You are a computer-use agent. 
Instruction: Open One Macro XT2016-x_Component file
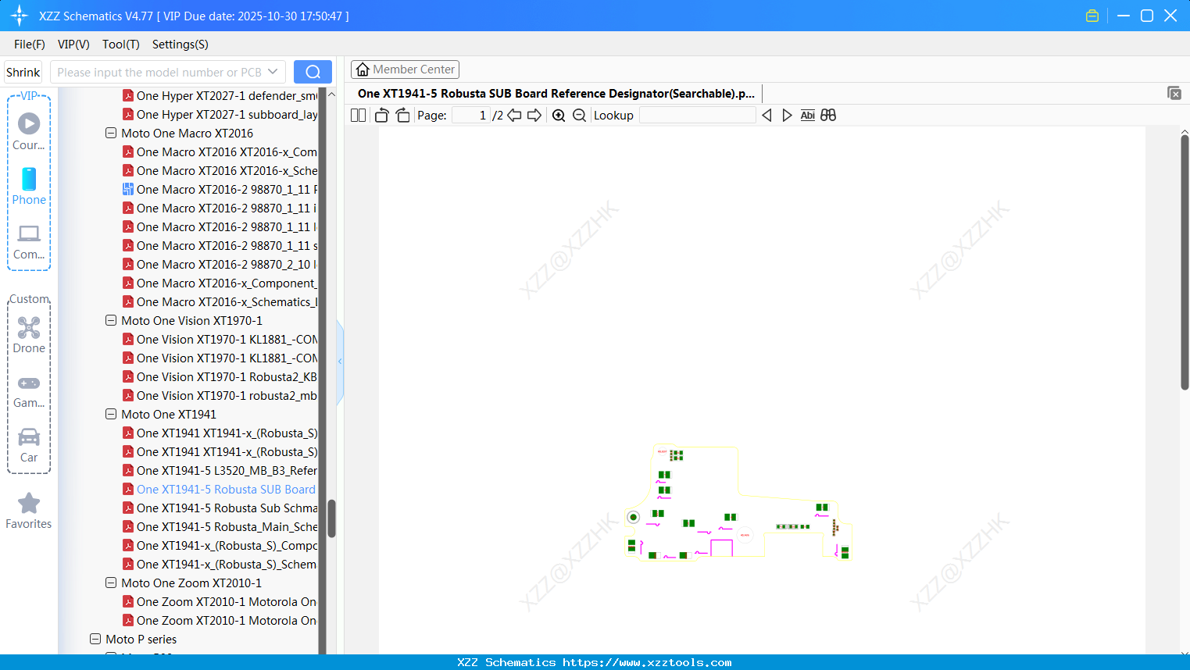(x=220, y=283)
